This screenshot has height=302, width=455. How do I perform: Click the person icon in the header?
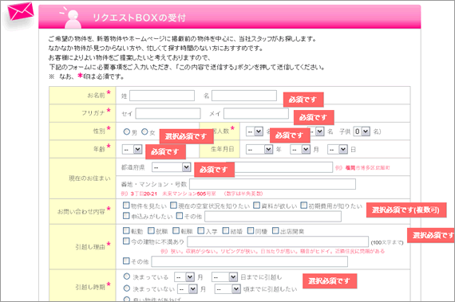pyautogui.click(x=72, y=18)
